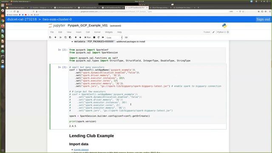Screen dimensions: 272x153
Task: Open the cell type Code dropdown
Action: click(x=114, y=37)
